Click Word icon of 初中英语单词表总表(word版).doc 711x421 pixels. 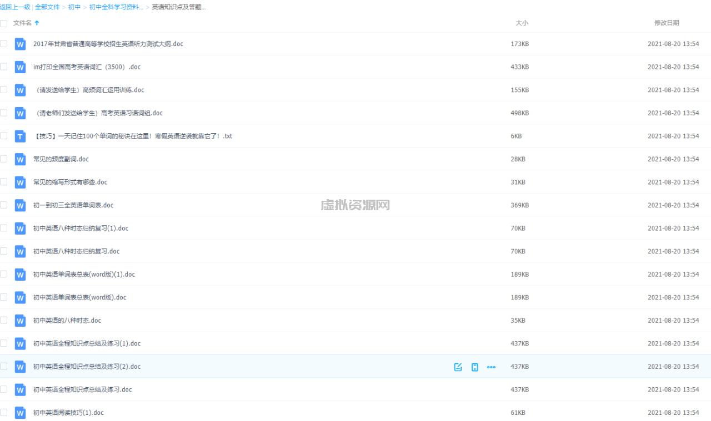point(20,297)
